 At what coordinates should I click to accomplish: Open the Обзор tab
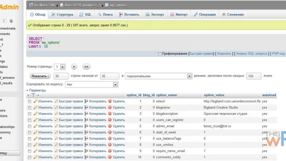tap(38, 14)
